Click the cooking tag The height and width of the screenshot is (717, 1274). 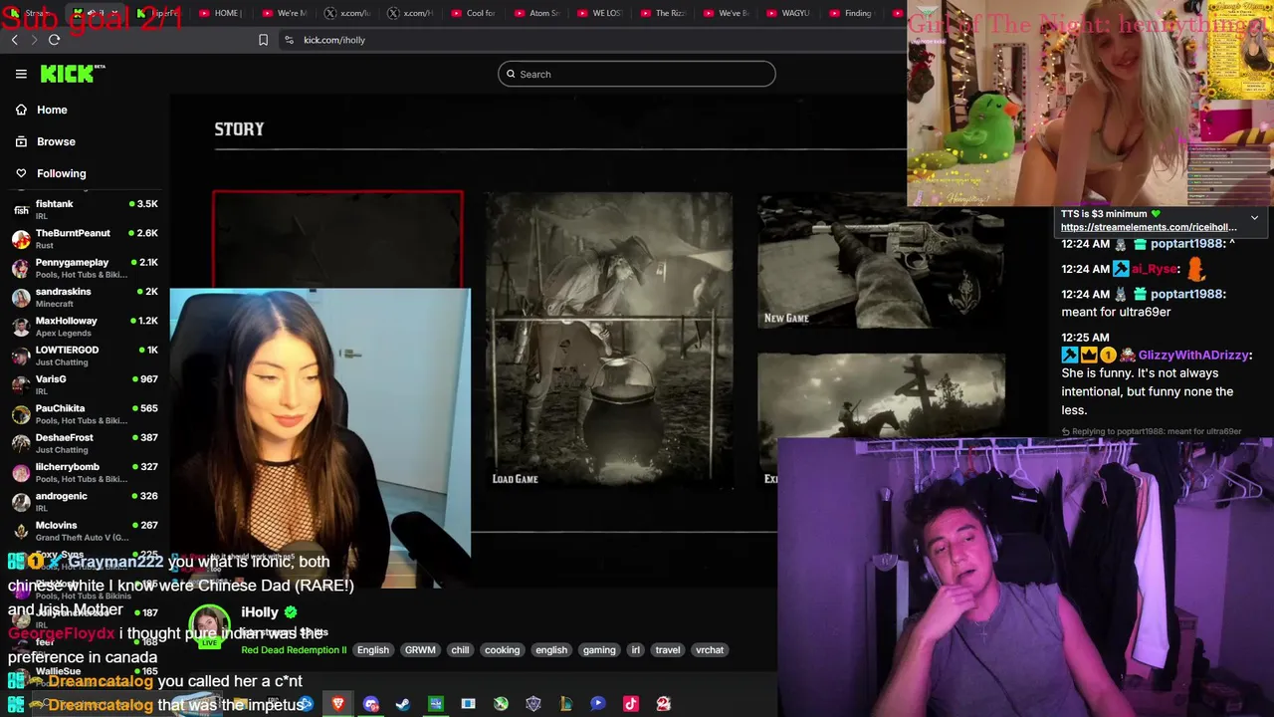502,650
